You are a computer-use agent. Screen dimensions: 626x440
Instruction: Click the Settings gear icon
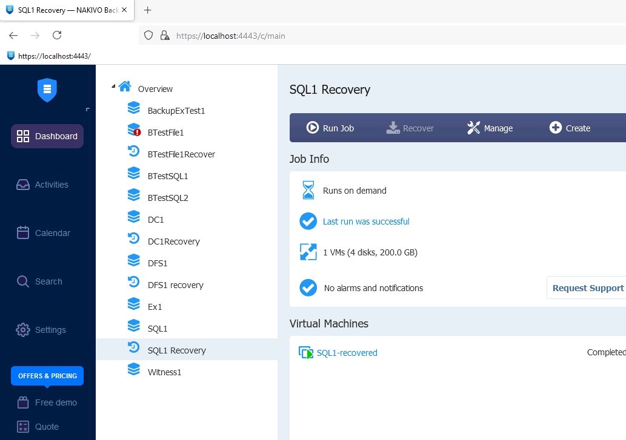click(23, 330)
